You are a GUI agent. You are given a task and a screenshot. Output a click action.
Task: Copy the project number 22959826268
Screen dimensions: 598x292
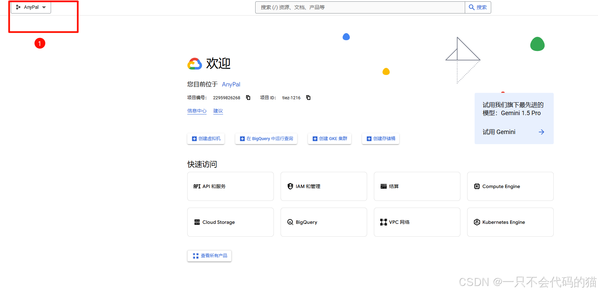pyautogui.click(x=248, y=98)
